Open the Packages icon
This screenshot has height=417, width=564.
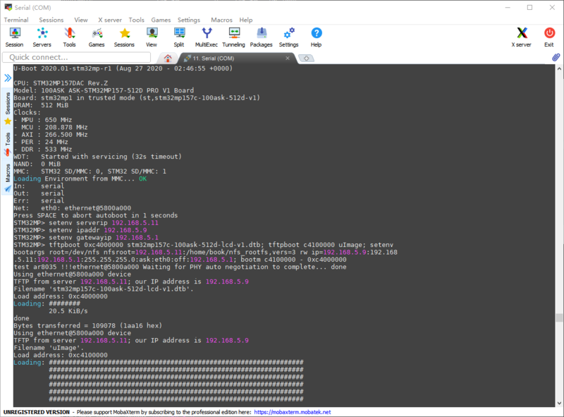point(261,37)
